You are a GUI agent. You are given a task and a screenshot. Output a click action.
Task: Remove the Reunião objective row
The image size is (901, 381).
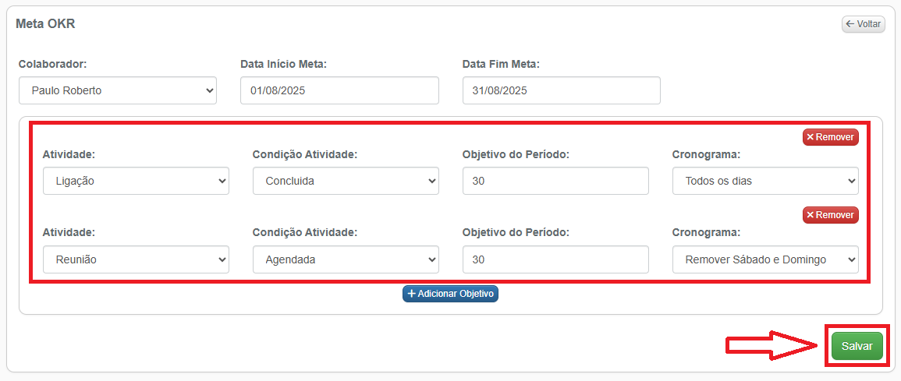[830, 214]
